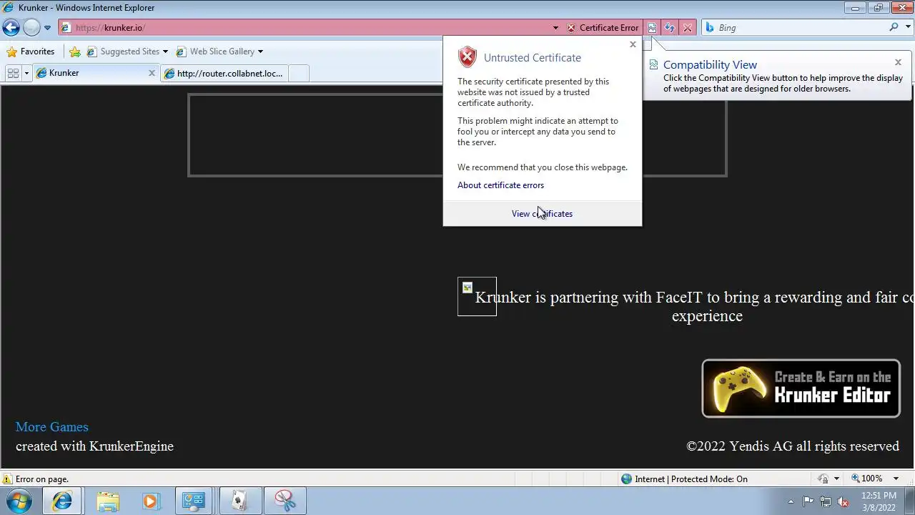
Task: Click the Action Center flag tray icon
Action: 808,501
